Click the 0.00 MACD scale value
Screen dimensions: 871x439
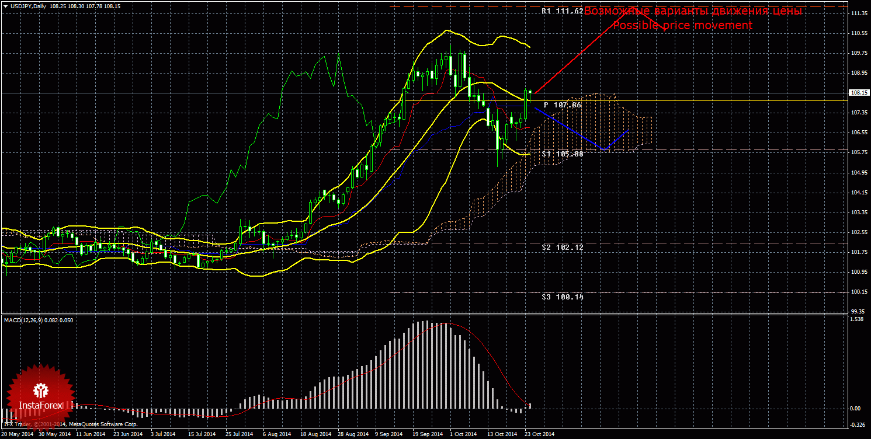click(x=856, y=409)
